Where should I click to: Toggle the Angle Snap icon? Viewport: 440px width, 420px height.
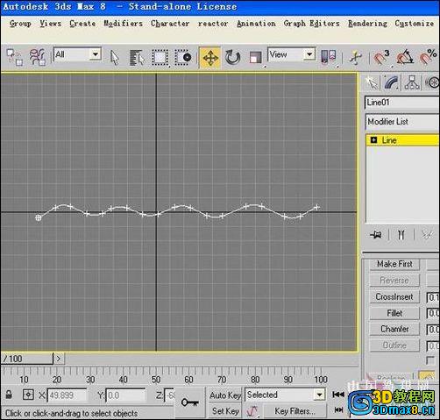pyautogui.click(x=405, y=57)
